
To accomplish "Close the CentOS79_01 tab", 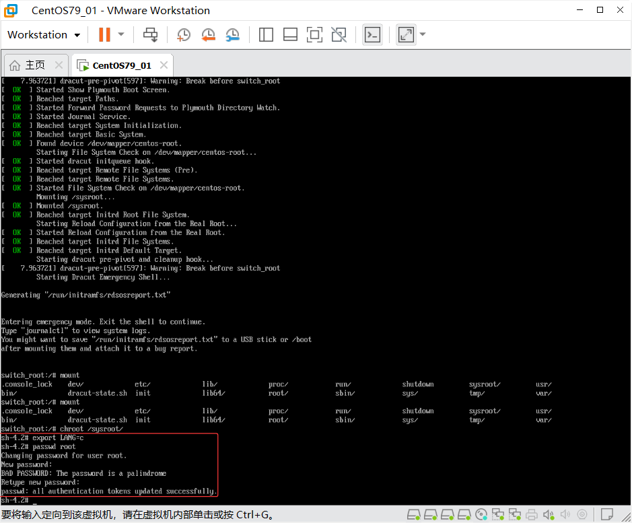I will (x=164, y=65).
